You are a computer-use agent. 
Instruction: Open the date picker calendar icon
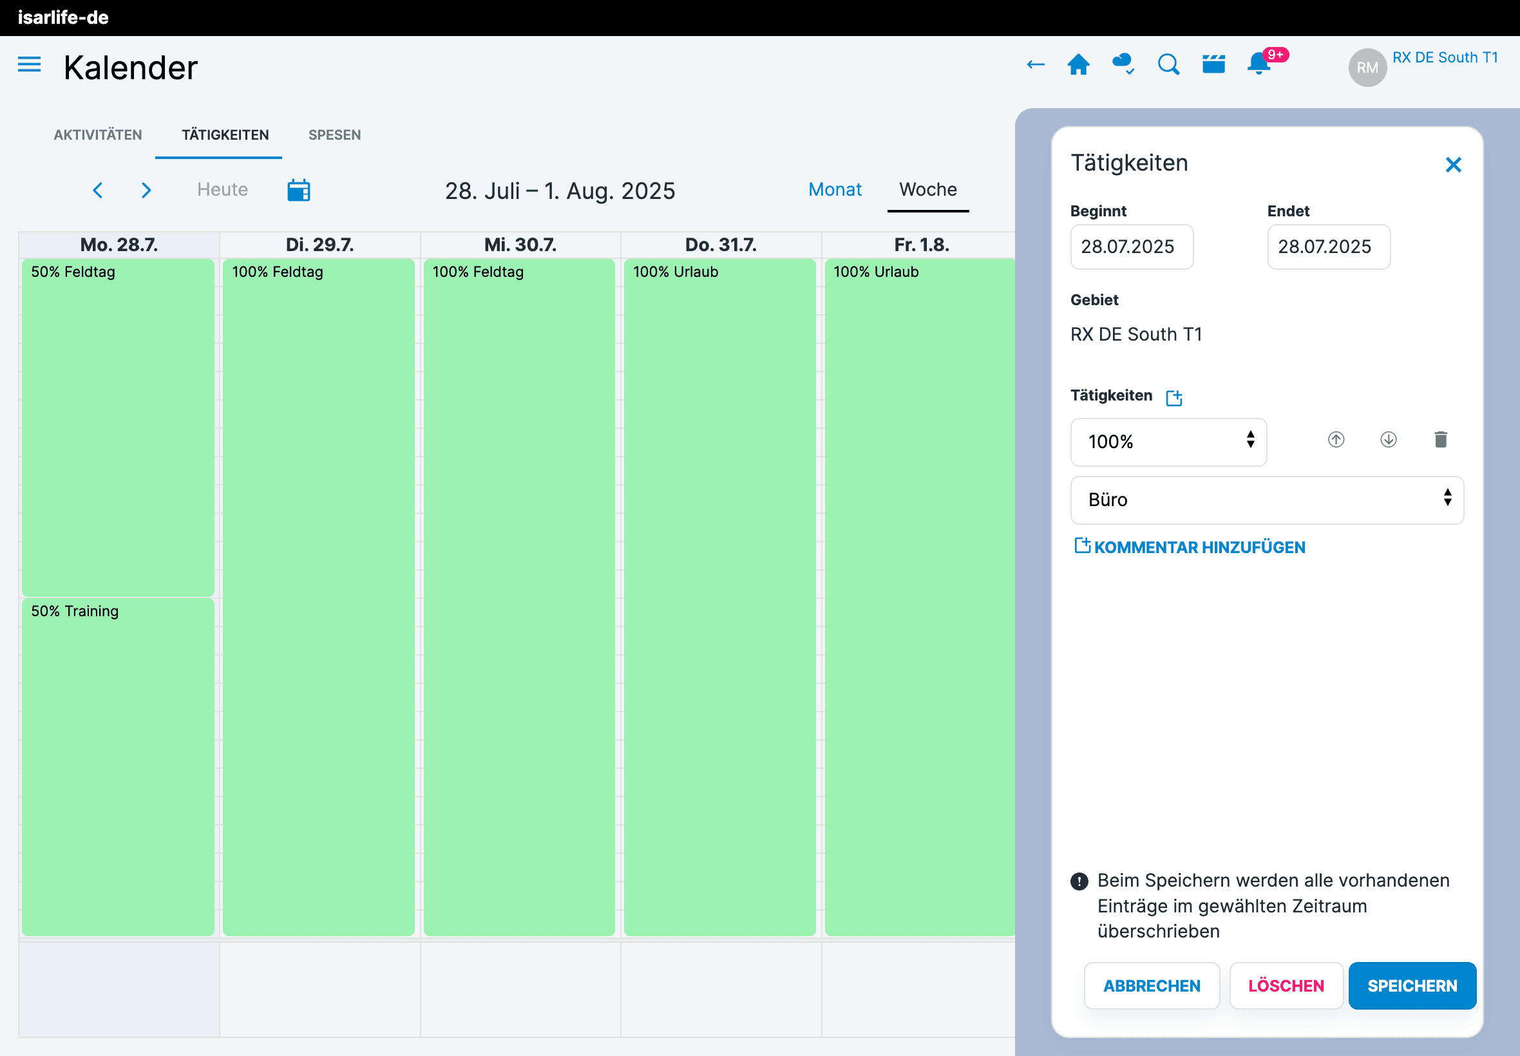pyautogui.click(x=298, y=191)
